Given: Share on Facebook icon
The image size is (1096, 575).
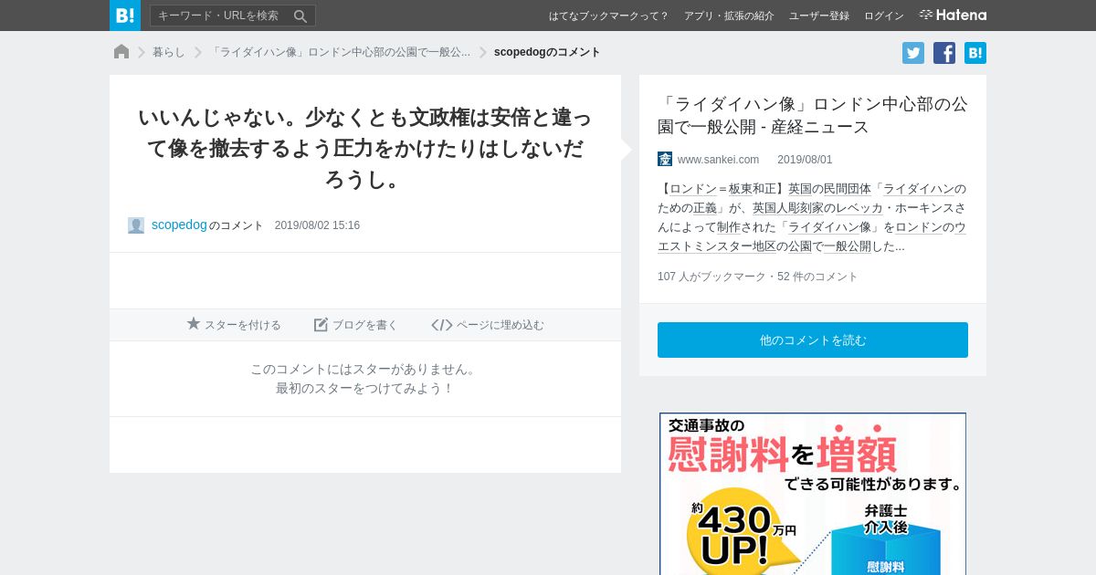Looking at the screenshot, I should pos(944,53).
